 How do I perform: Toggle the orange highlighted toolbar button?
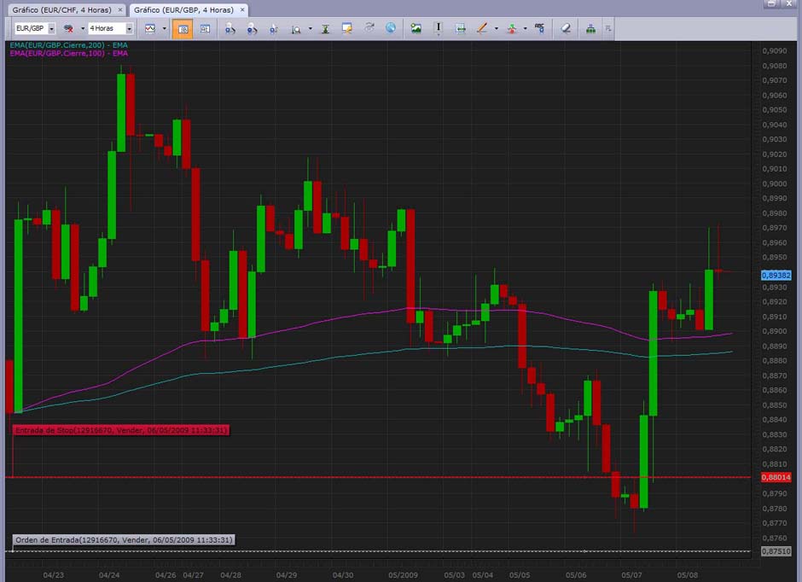(182, 28)
